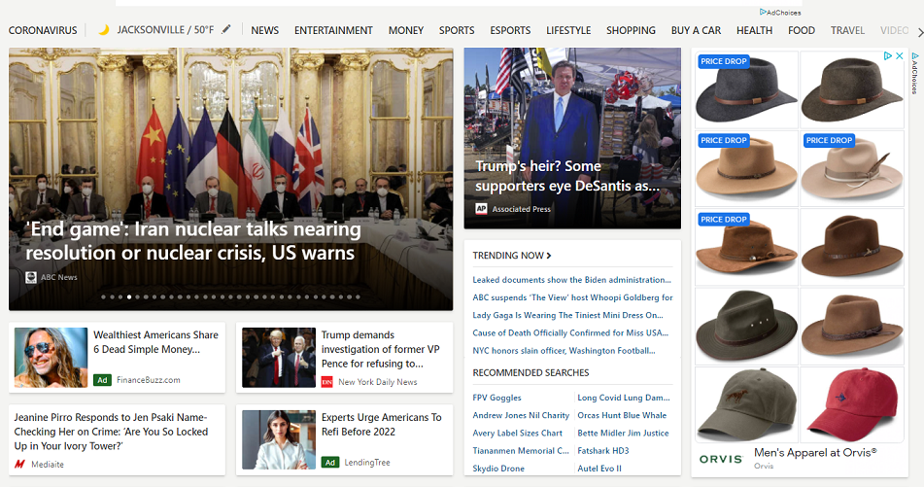924x487 pixels.
Task: Click the AP Associated Press logo
Action: (482, 209)
